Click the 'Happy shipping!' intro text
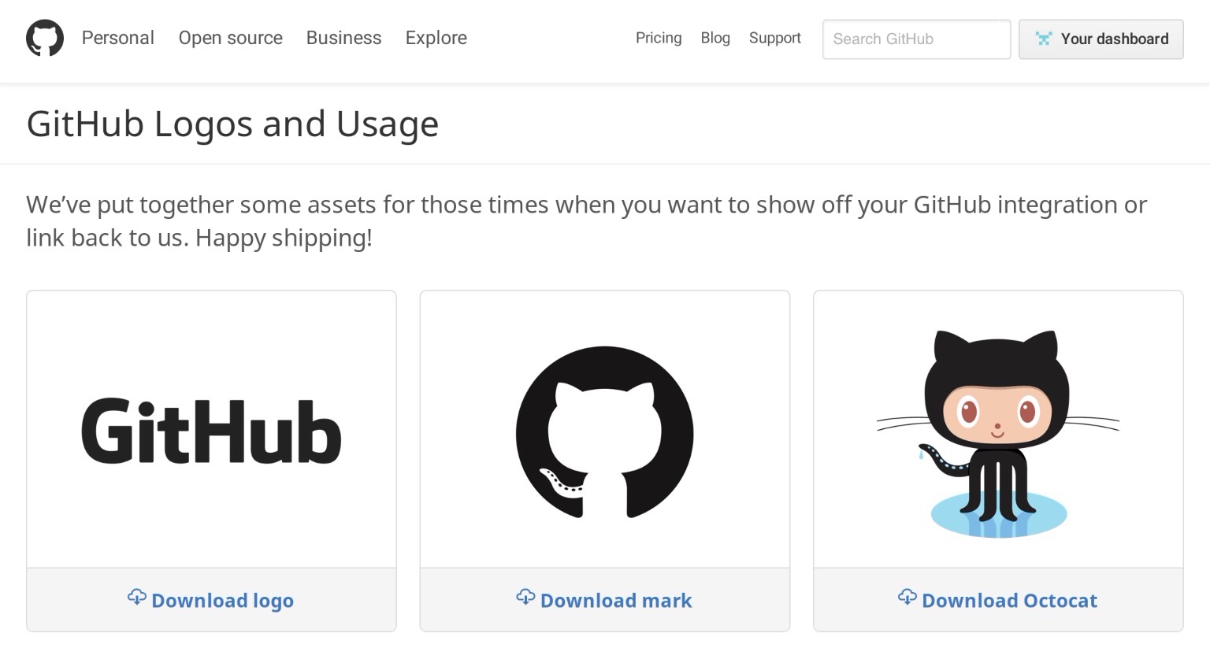 (x=284, y=238)
